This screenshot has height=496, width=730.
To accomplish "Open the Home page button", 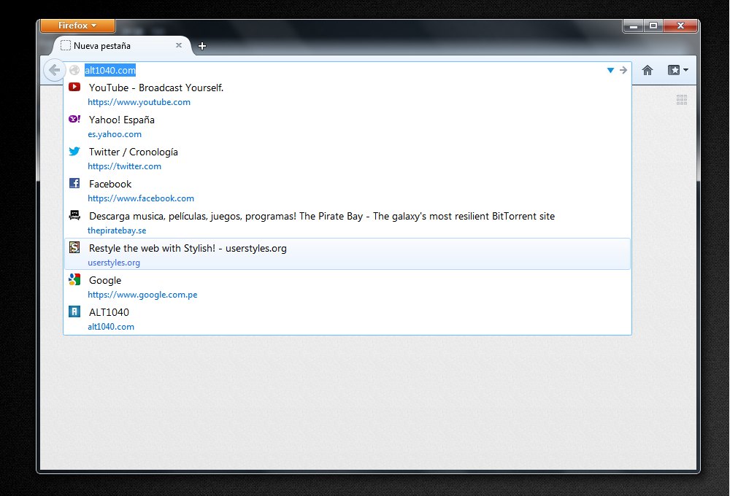I will (647, 70).
